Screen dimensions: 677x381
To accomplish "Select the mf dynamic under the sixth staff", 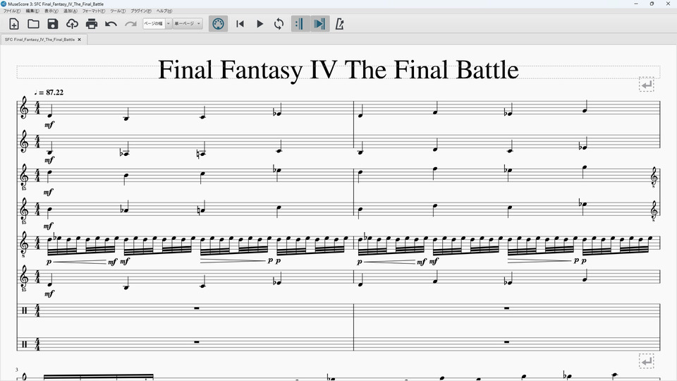I will point(49,294).
